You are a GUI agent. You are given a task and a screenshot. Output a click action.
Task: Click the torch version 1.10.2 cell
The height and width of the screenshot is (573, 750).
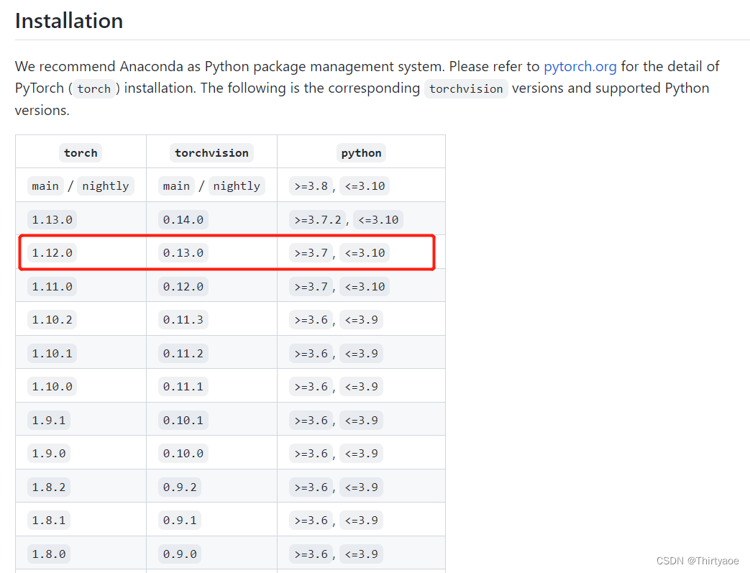coord(52,320)
